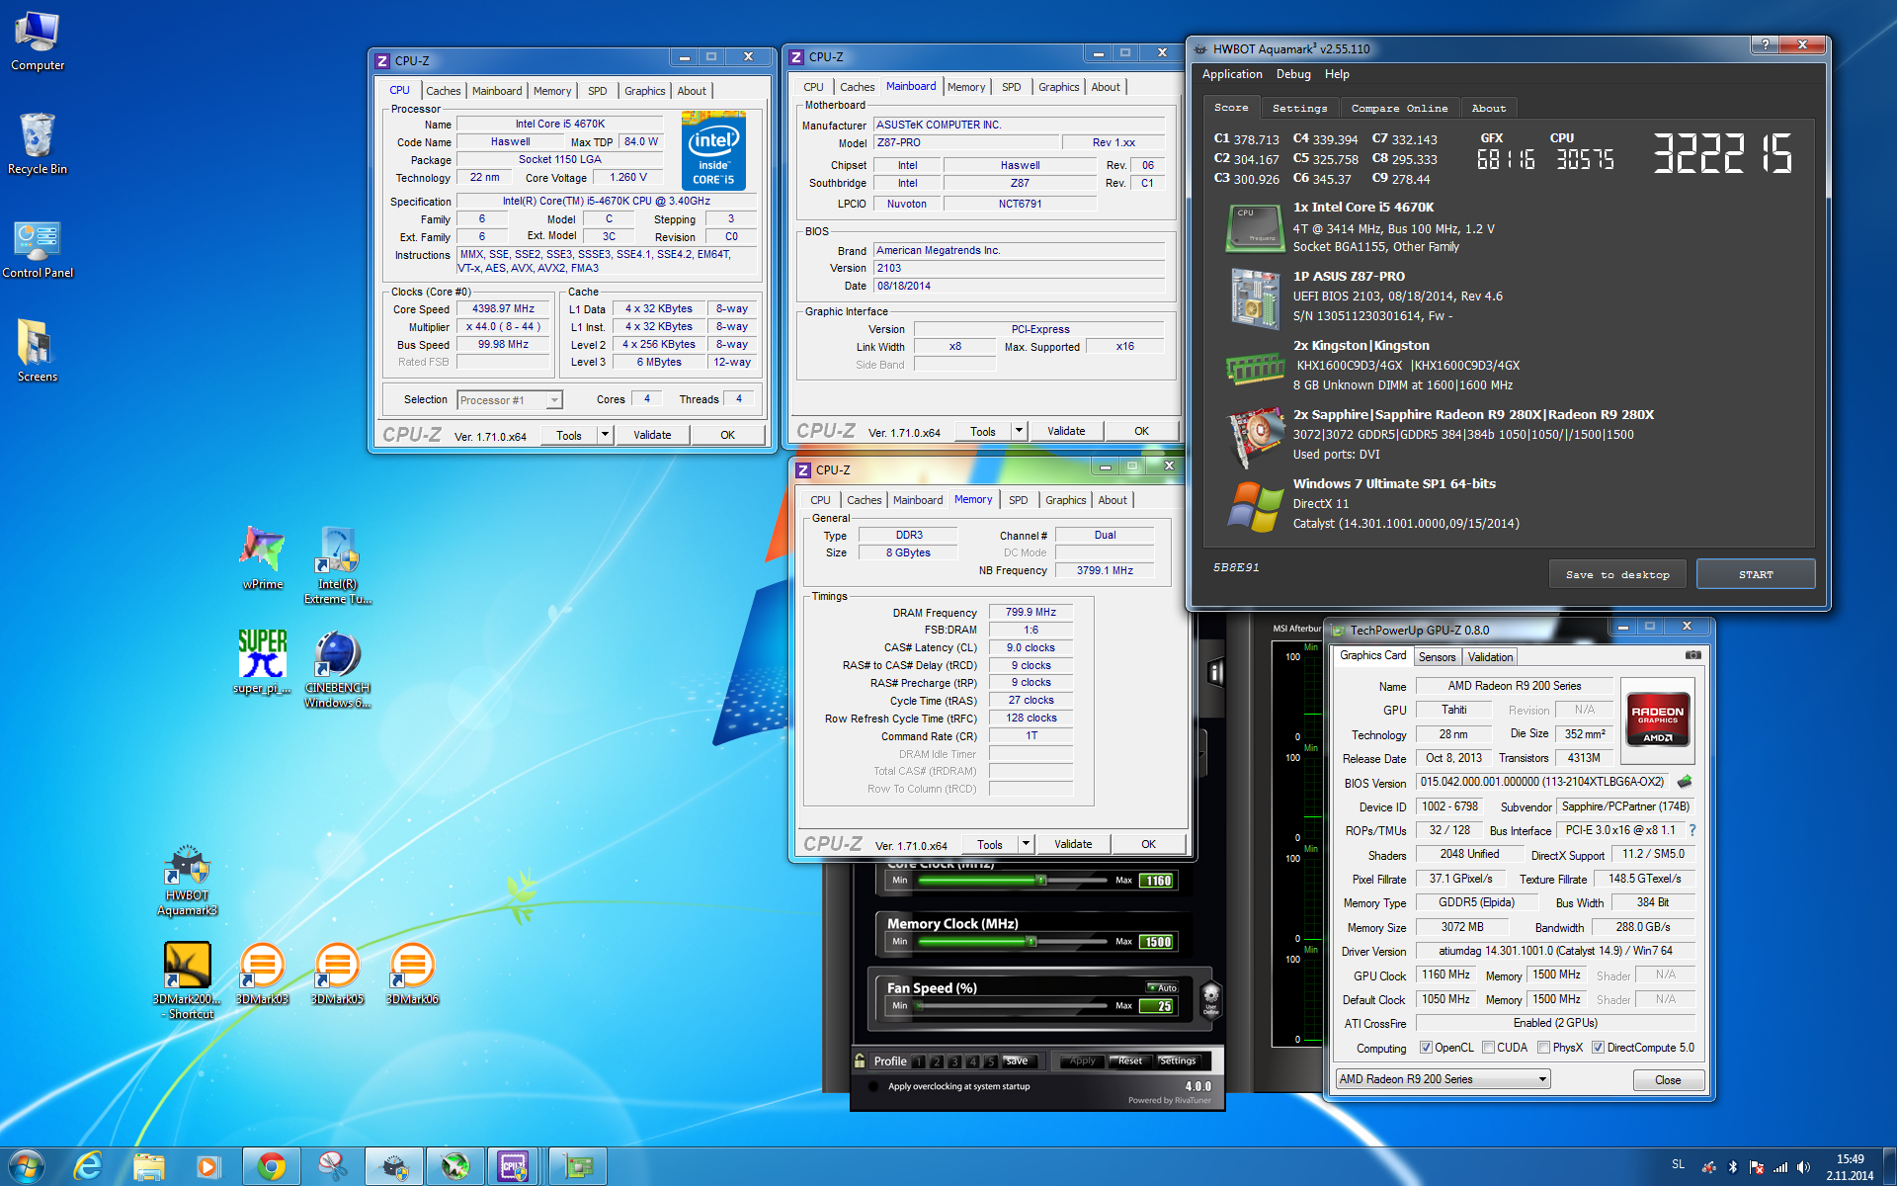1897x1186 pixels.
Task: Open Processor #1 selection dropdown
Action: 510,400
